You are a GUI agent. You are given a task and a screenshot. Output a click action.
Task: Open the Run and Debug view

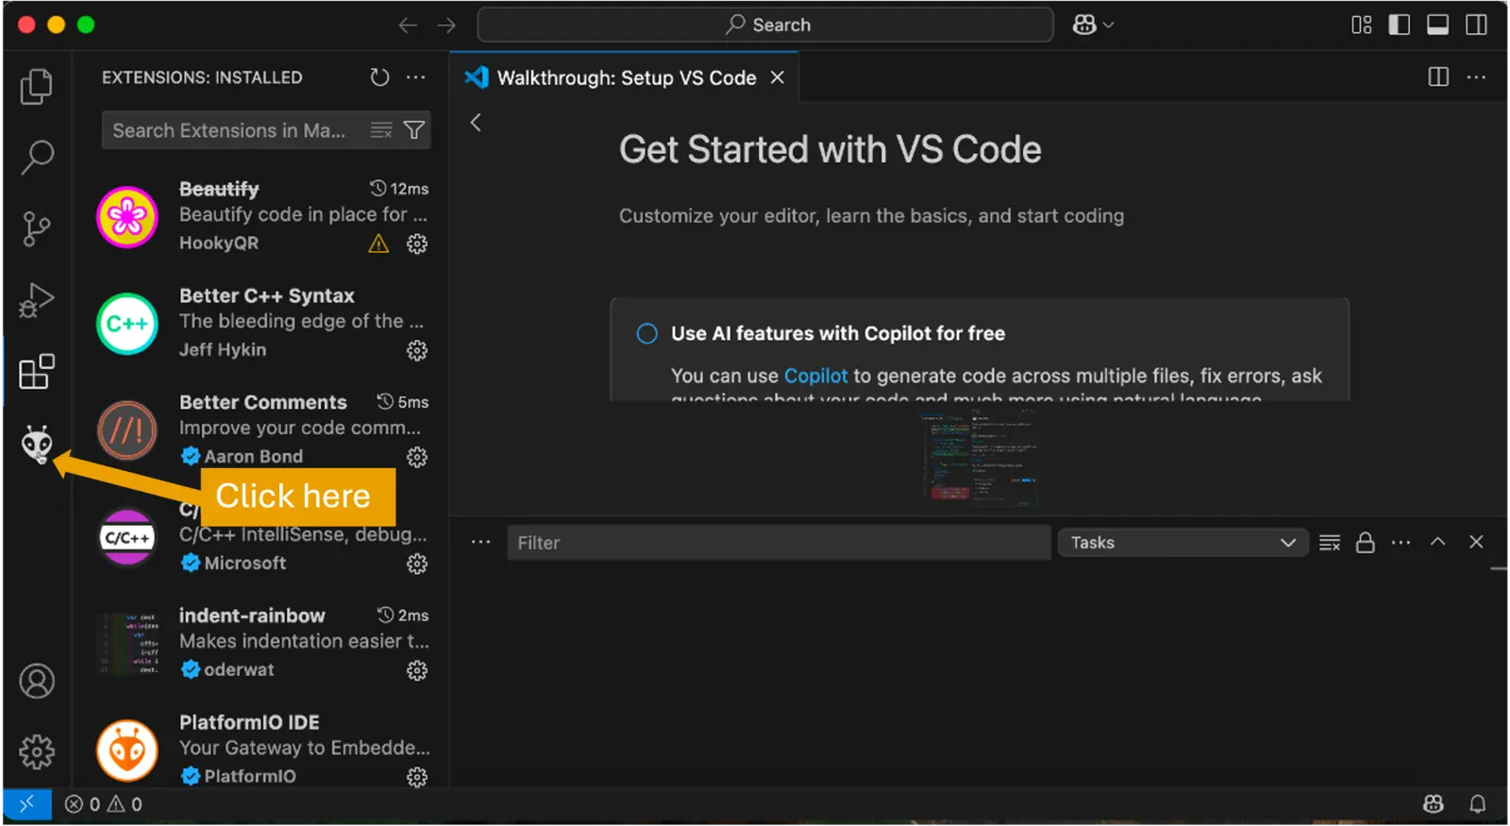37,300
